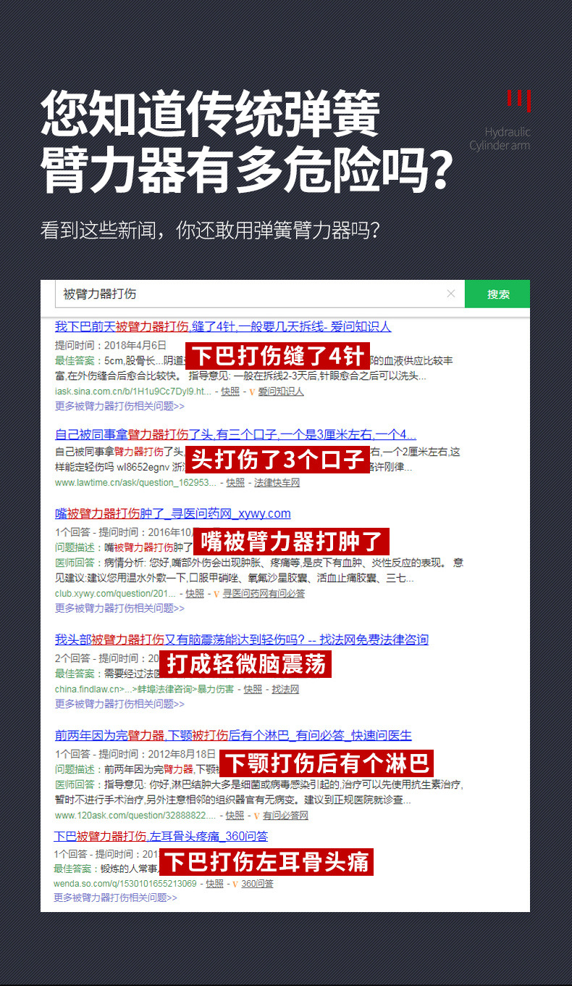Click the URL text iask.sina.com.cn/b/1H1u9Cc7Dyl9.ht...

coord(133,391)
